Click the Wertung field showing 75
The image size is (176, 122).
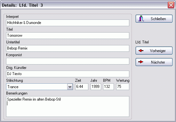click(123, 87)
